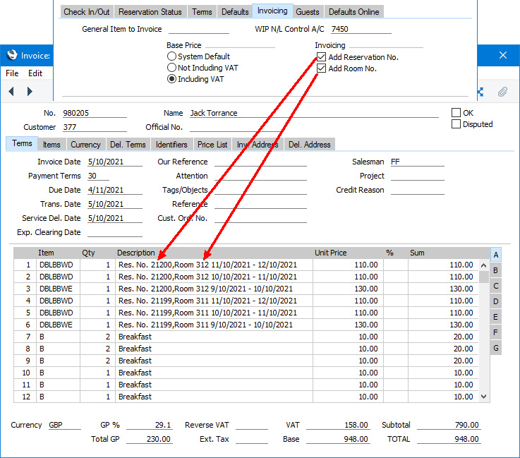The image size is (520, 458).
Task: Click the TOTAL field 948.00
Action: (x=449, y=439)
